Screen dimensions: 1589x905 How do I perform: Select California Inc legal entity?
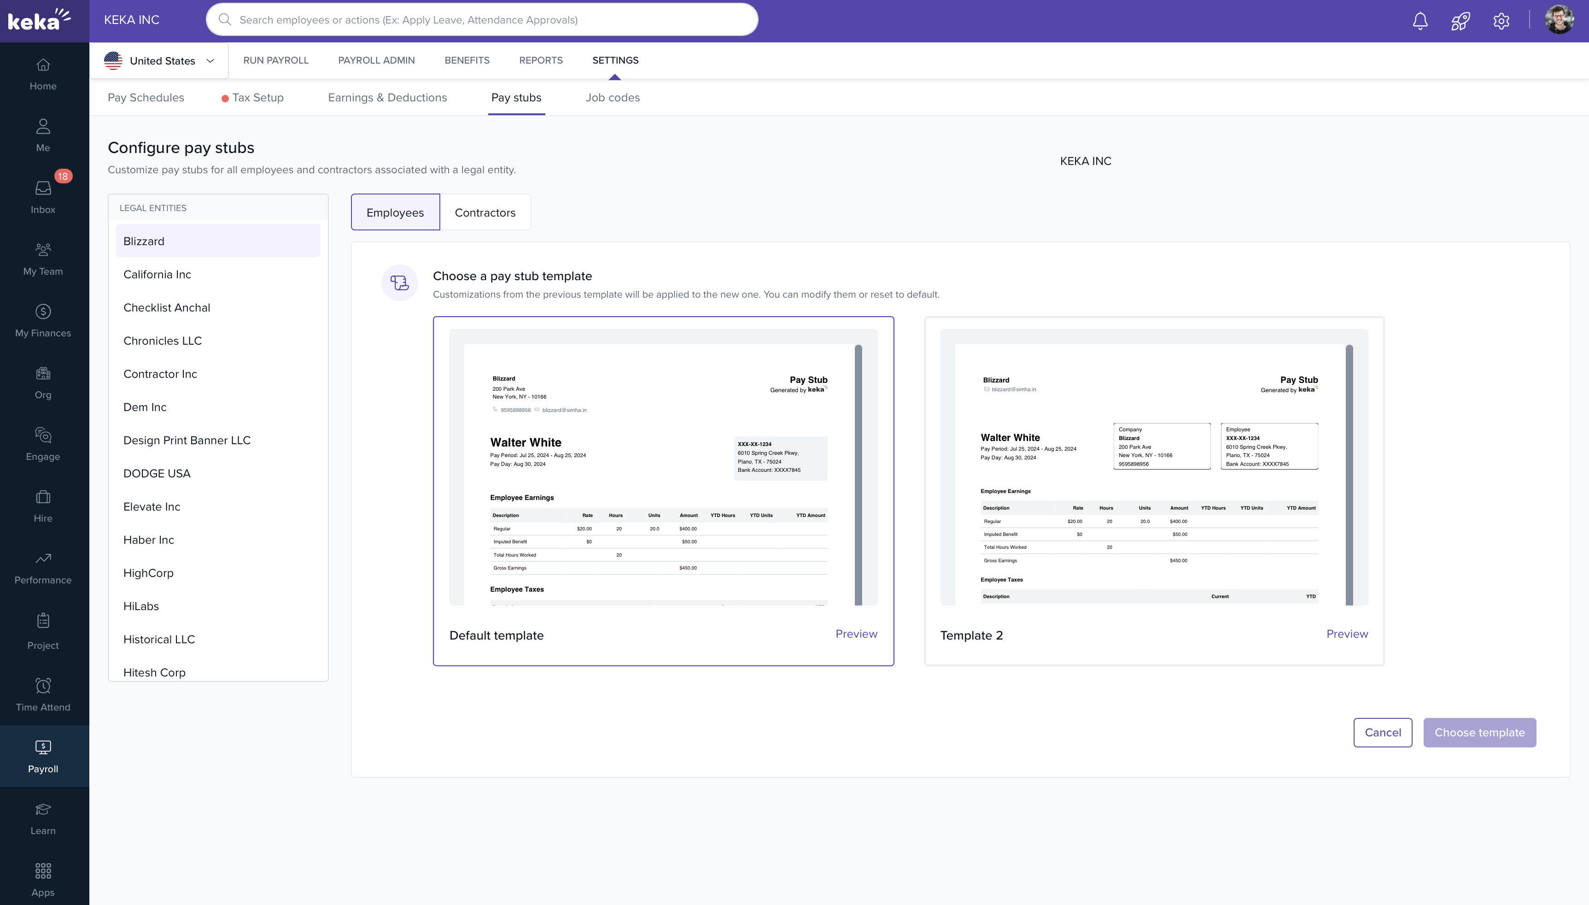[157, 274]
